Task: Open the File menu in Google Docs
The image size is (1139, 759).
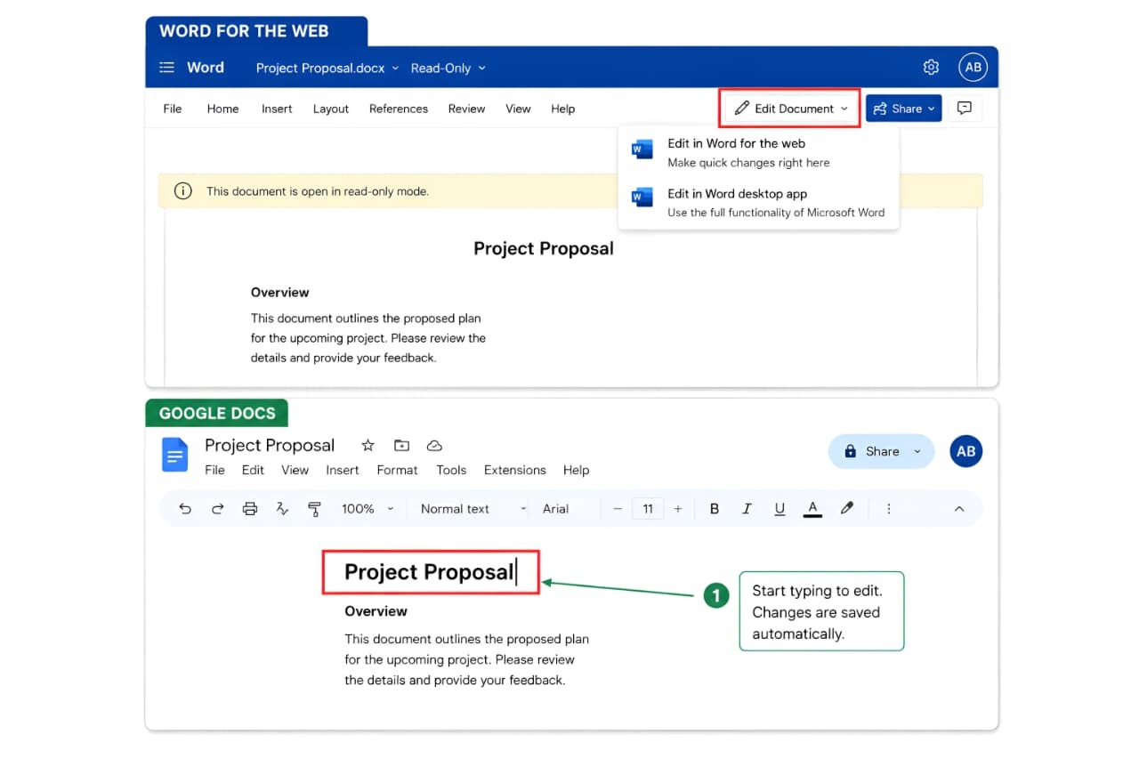Action: [x=214, y=470]
